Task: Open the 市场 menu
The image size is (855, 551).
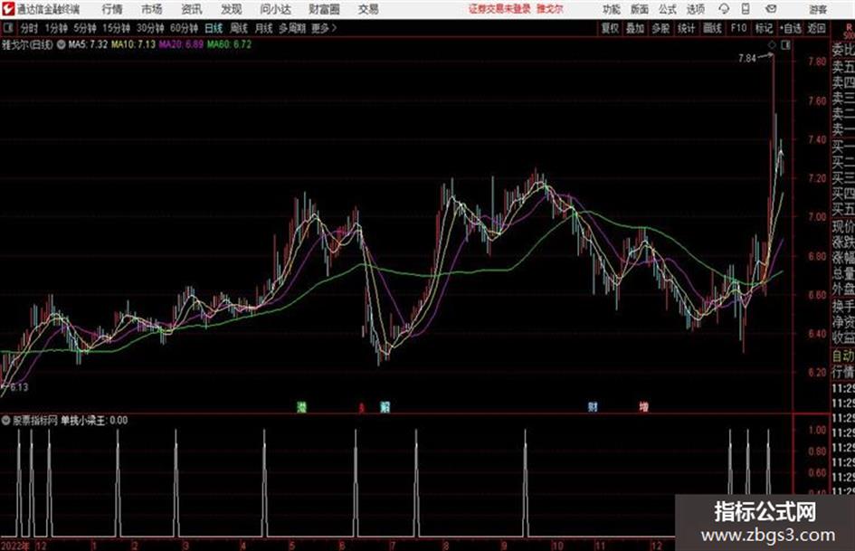Action: 152,9
